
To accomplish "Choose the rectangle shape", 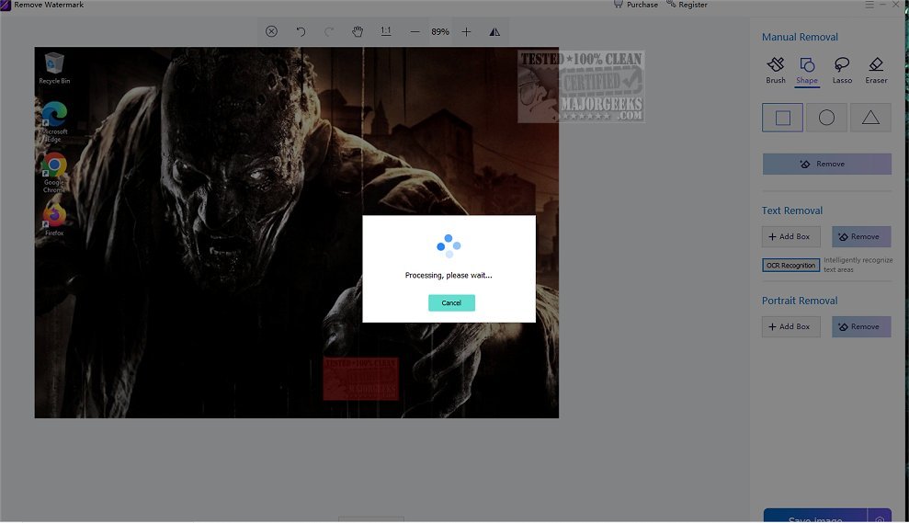I will pos(782,118).
